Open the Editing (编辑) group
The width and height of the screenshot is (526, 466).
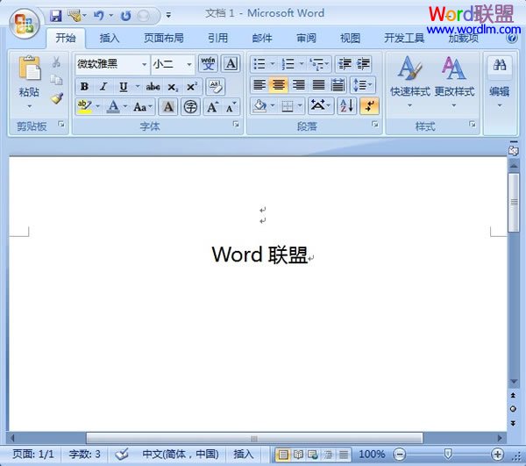pos(500,82)
